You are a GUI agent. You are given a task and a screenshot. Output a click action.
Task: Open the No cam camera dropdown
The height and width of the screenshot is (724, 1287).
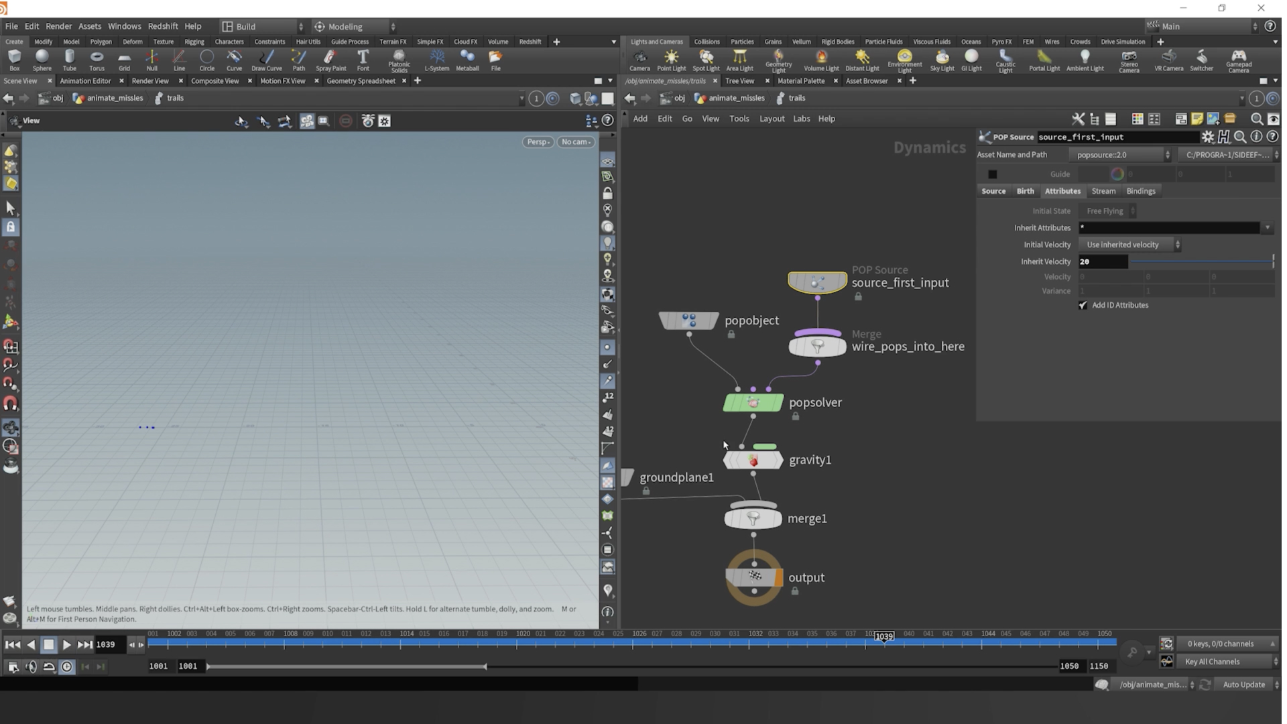[576, 142]
